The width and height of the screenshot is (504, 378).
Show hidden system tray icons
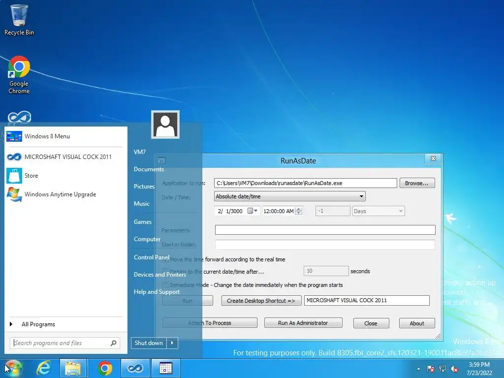tap(418, 369)
